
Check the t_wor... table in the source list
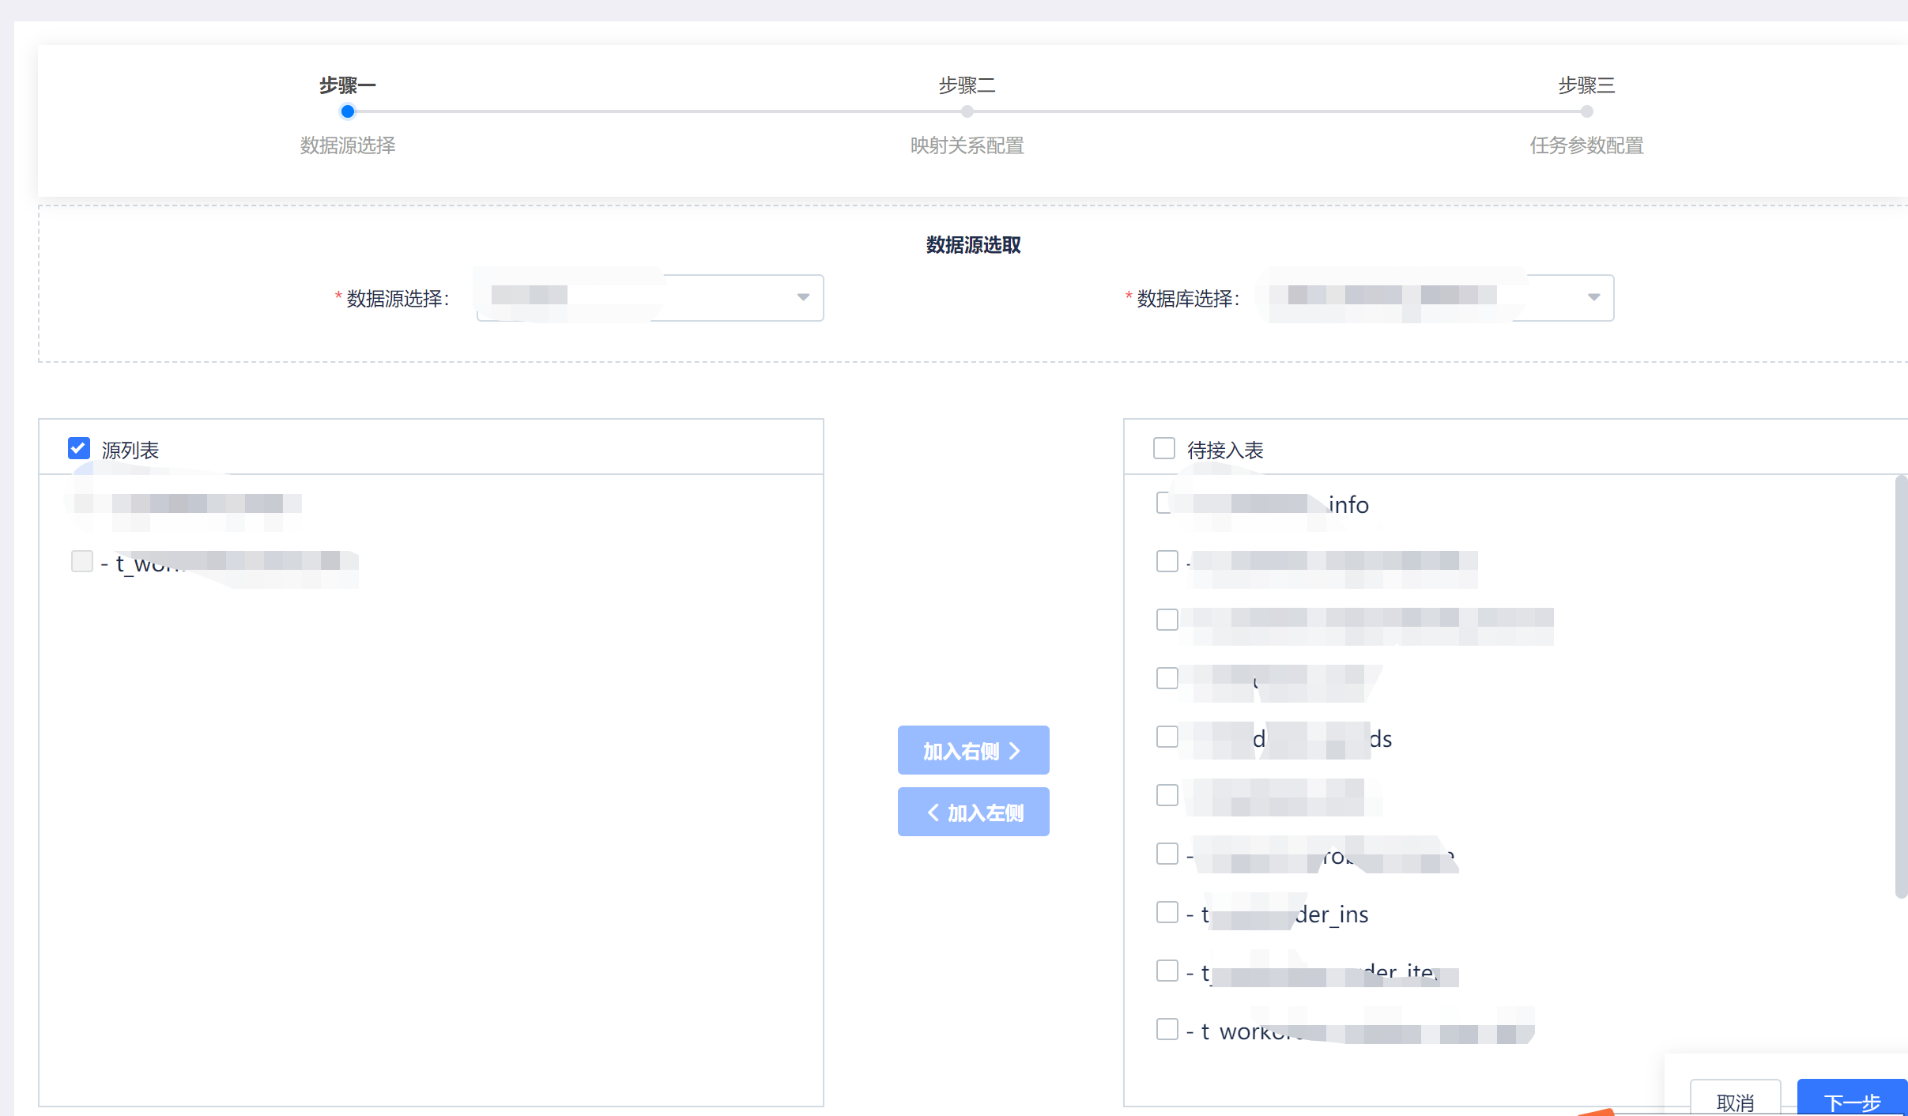click(x=82, y=561)
